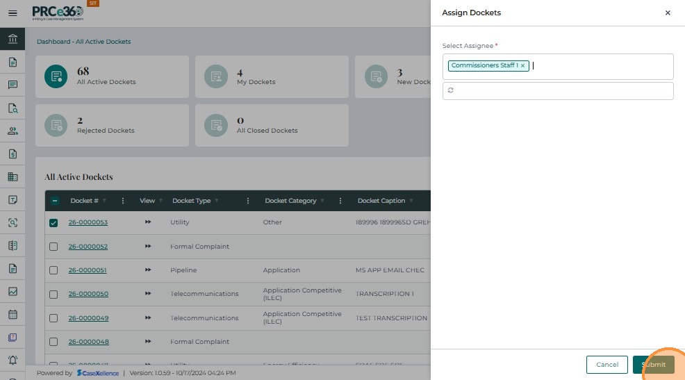Image resolution: width=685 pixels, height=380 pixels.
Task: Click the document search icon in sidebar
Action: 13,108
